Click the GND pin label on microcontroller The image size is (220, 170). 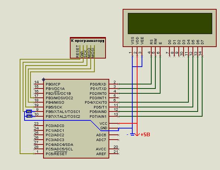pos(104,128)
